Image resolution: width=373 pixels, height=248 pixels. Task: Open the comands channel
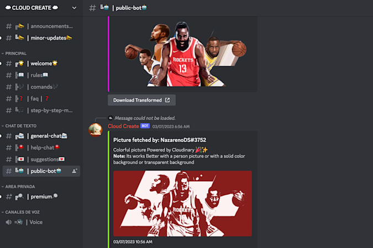(41, 87)
